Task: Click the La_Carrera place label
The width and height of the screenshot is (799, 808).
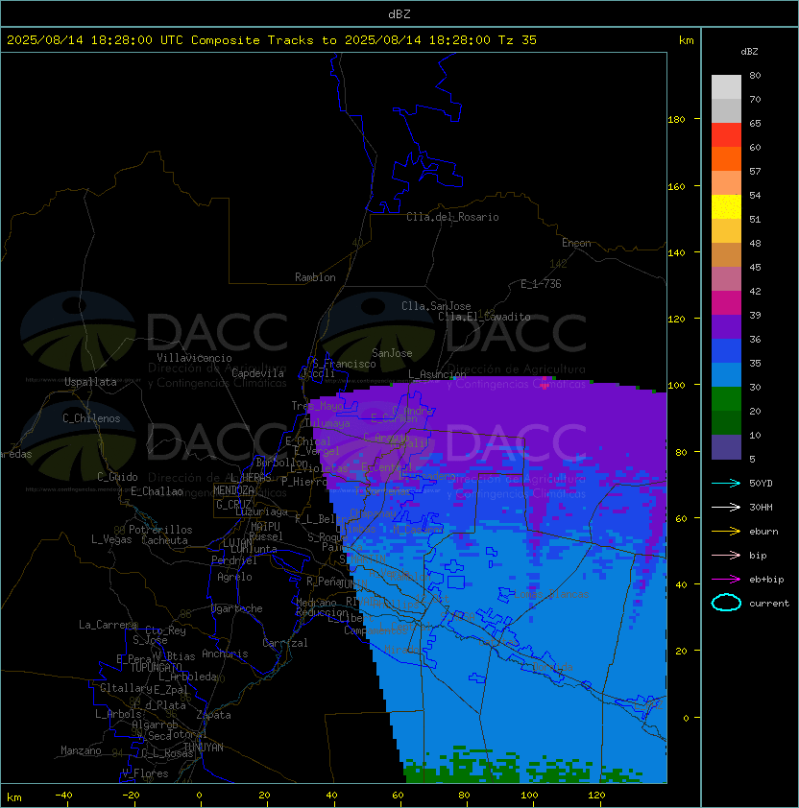Action: tap(108, 625)
